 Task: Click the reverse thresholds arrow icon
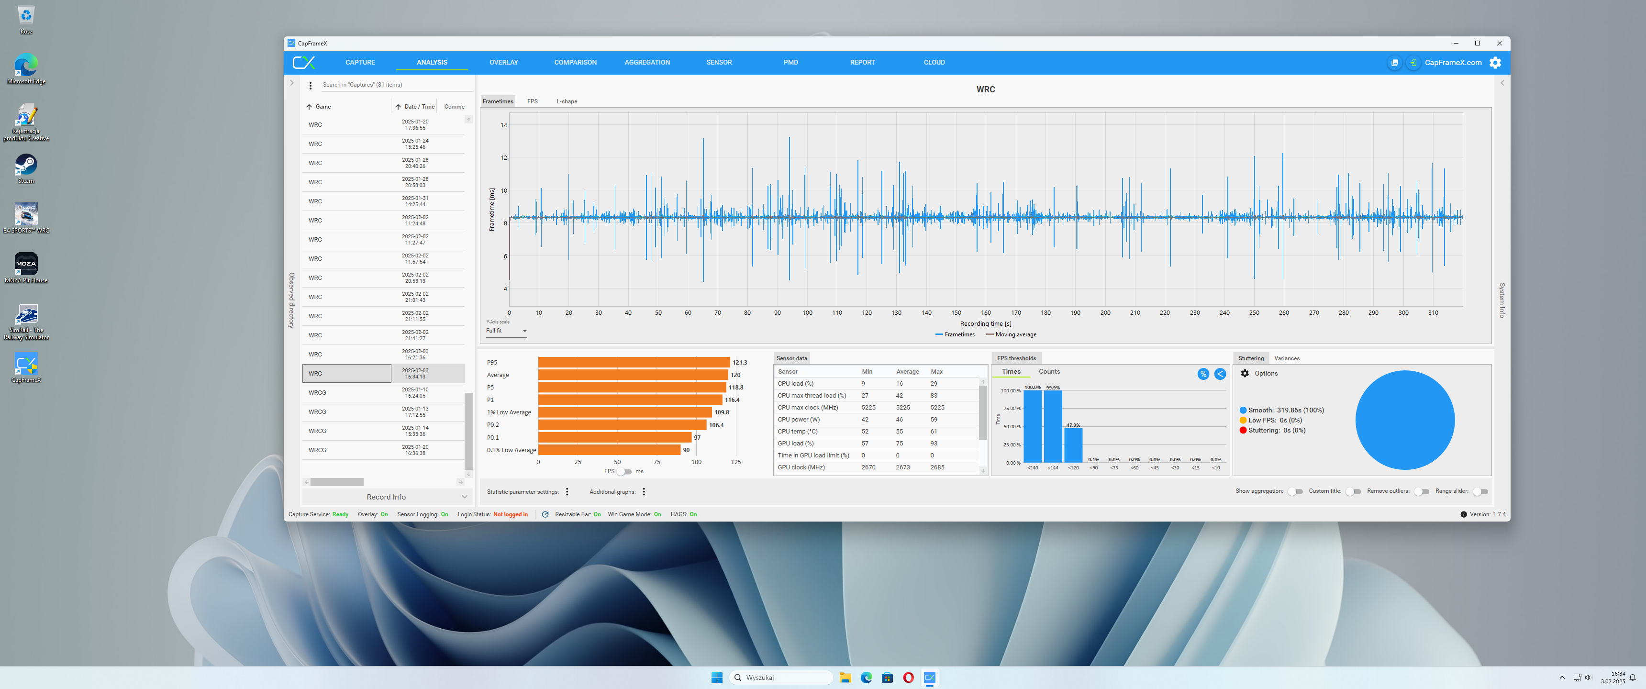pyautogui.click(x=1220, y=374)
